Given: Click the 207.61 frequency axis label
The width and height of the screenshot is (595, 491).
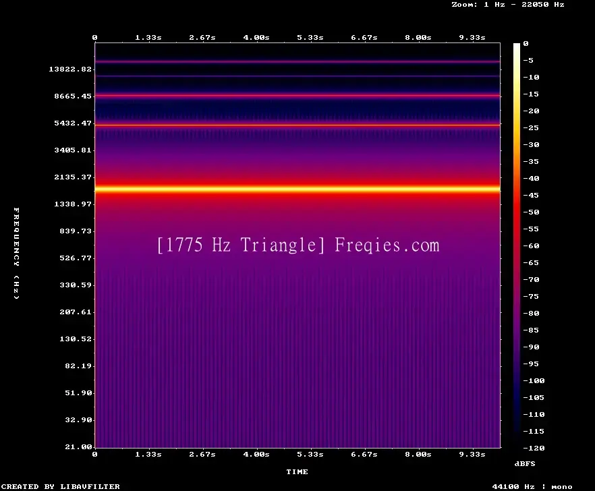Looking at the screenshot, I should tap(76, 312).
